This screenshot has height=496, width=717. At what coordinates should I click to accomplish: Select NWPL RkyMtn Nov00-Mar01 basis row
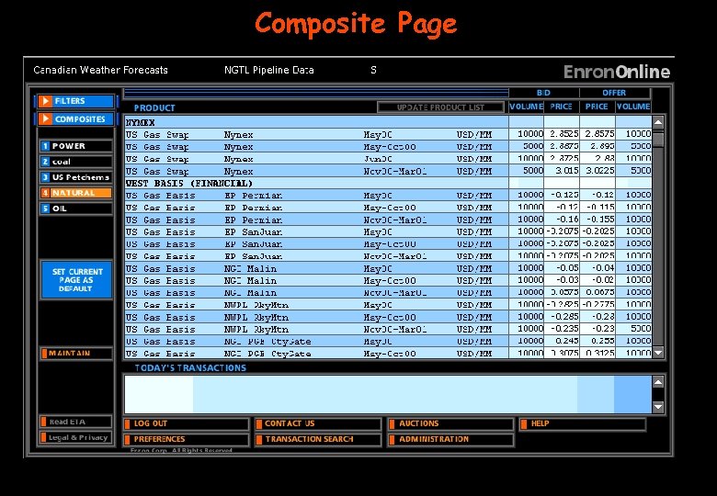(388, 330)
